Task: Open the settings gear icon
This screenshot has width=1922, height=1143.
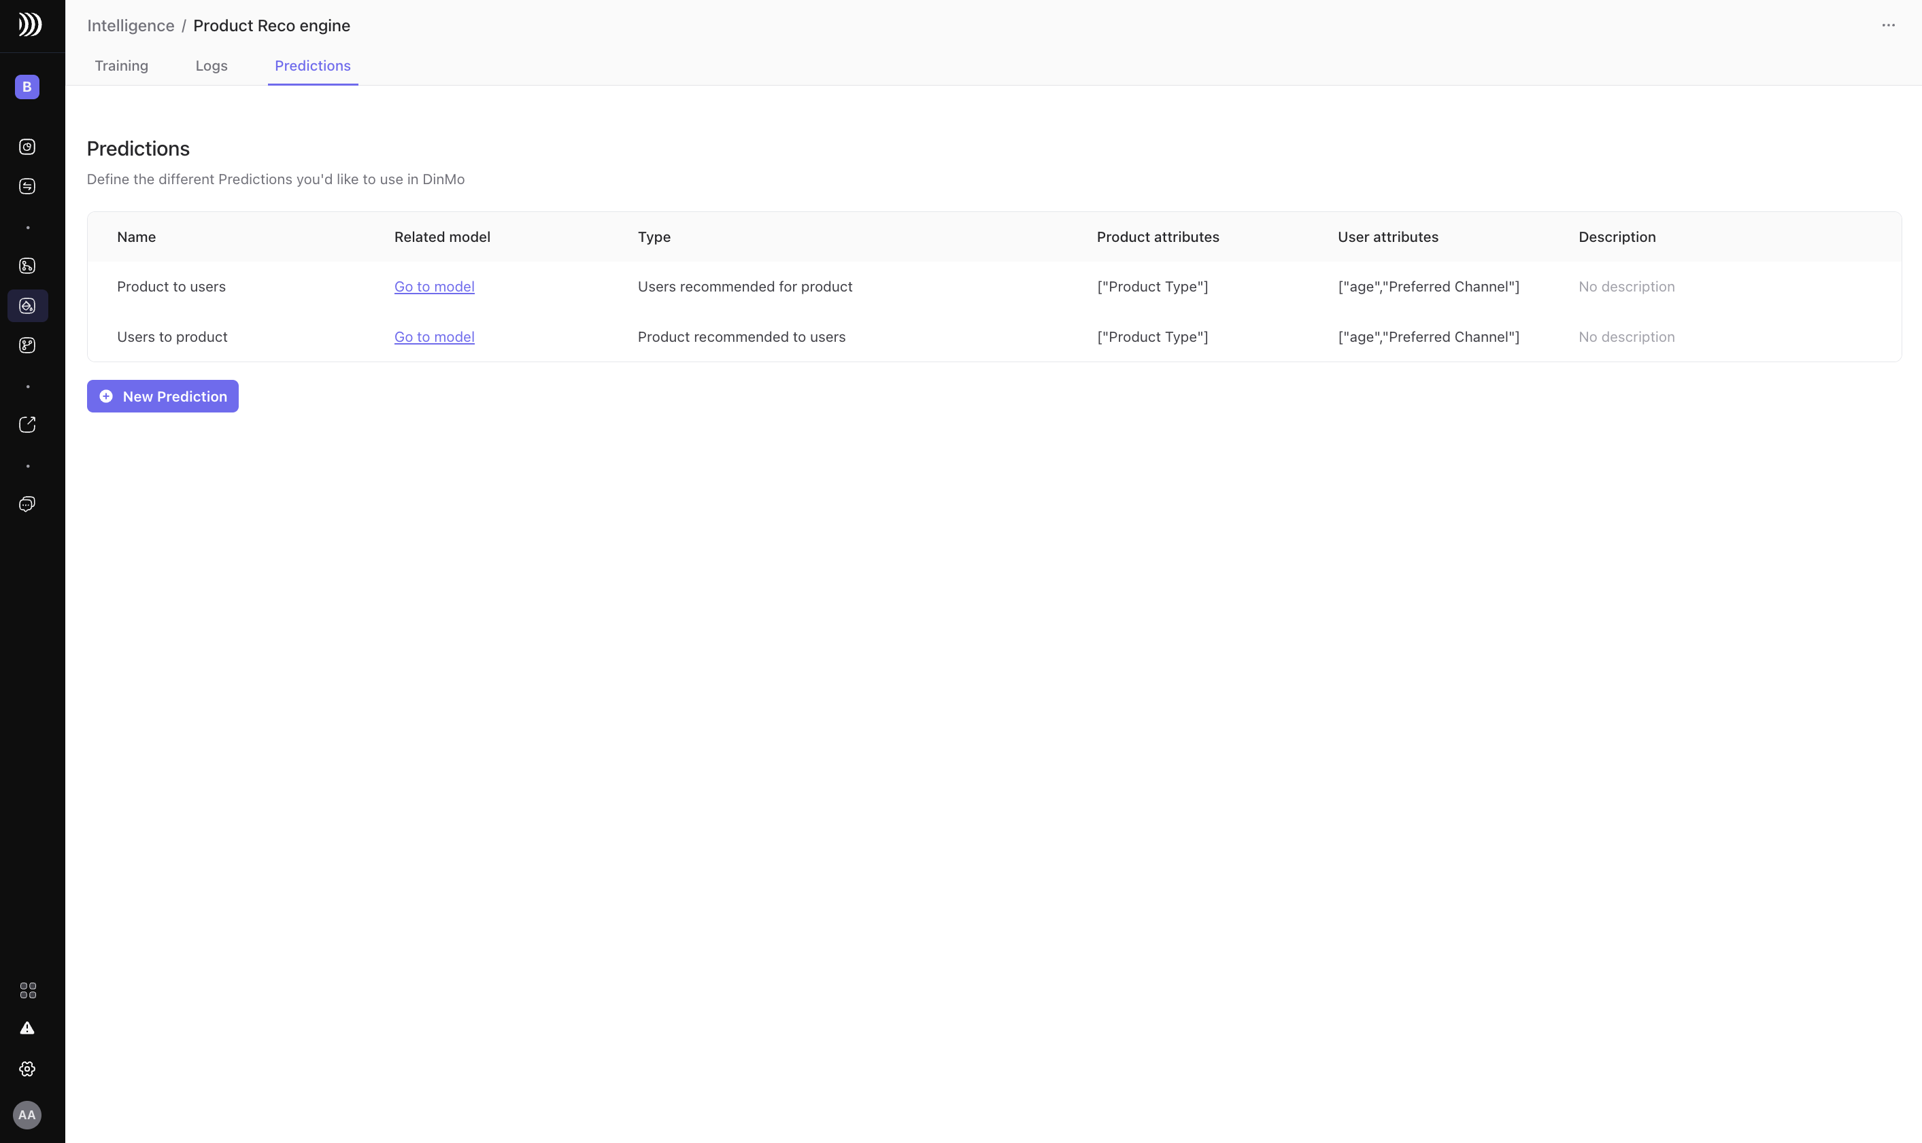Action: pyautogui.click(x=27, y=1069)
